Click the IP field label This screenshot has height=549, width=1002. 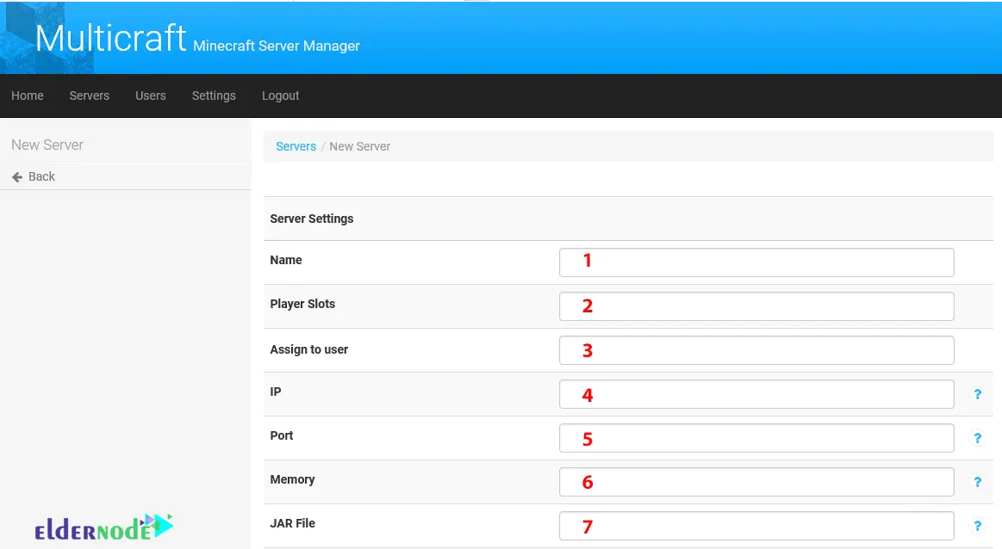tap(276, 392)
